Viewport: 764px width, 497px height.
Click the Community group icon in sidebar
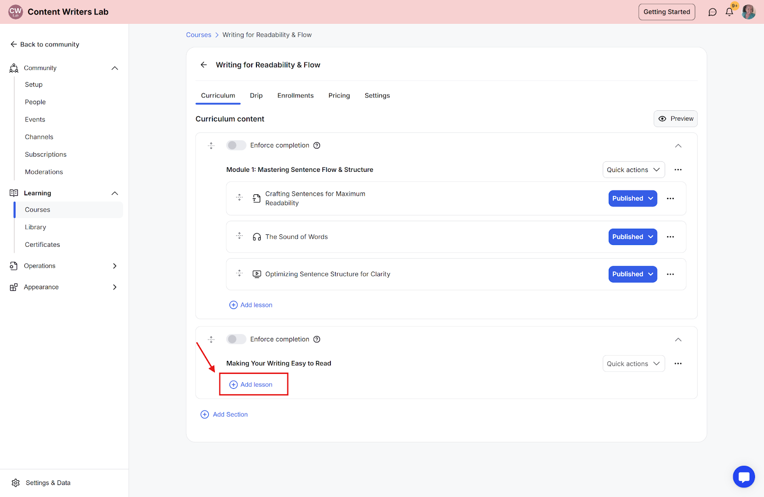pos(14,68)
